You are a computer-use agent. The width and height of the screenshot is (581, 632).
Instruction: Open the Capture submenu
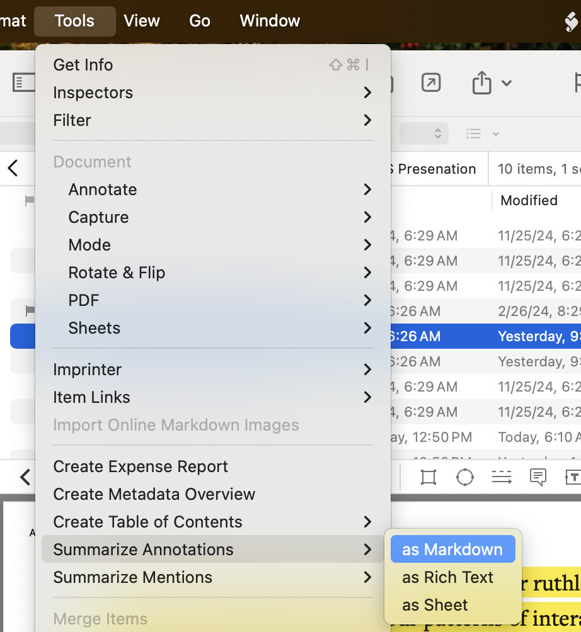click(212, 217)
